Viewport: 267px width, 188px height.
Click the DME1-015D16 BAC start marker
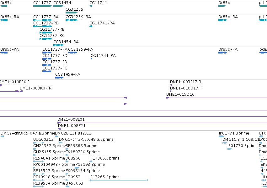tap(168, 98)
